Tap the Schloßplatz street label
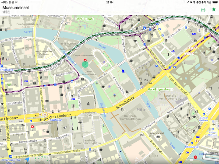Viewport: 219px width, 164px height. [x=125, y=103]
